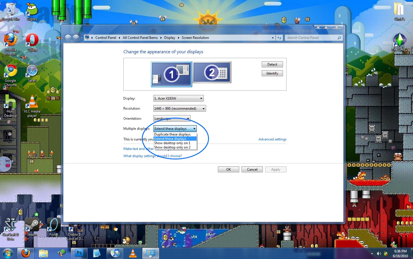Image resolution: width=413 pixels, height=259 pixels.
Task: Go to the Display breadcrumb
Action: pyautogui.click(x=170, y=38)
